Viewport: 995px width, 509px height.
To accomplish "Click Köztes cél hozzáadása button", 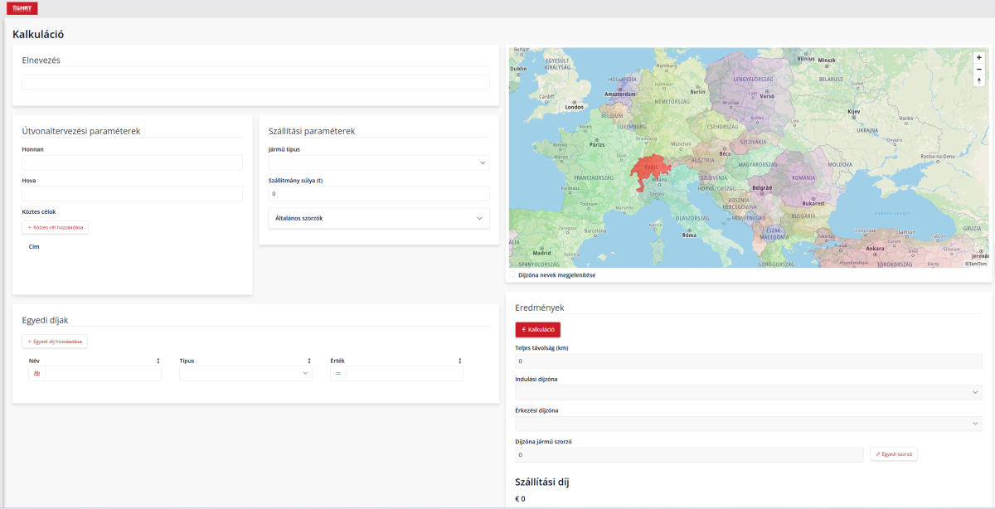I will click(55, 227).
